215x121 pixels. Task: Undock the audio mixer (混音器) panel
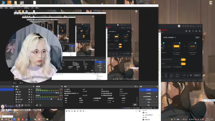pos(62,87)
